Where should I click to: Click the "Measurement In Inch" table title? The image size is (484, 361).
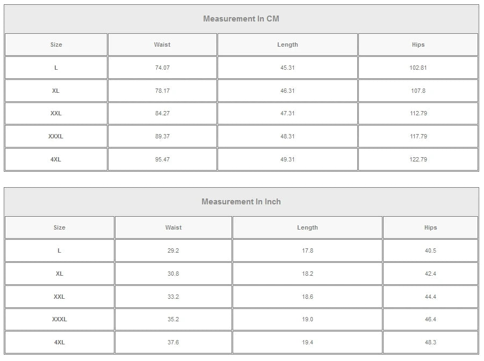pyautogui.click(x=241, y=202)
